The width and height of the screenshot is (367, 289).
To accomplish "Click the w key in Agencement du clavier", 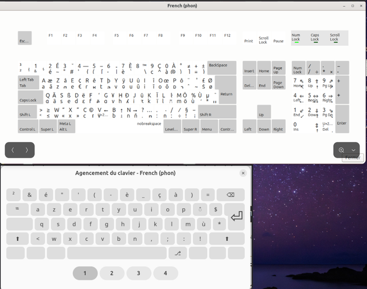I will point(54,239).
